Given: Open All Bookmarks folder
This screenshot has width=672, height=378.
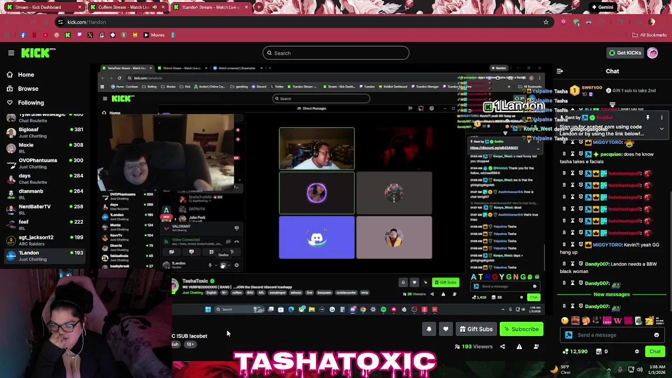Looking at the screenshot, I should pos(649,35).
